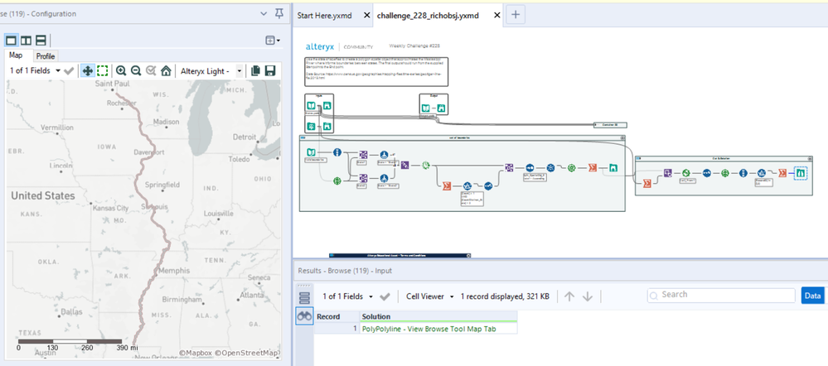Click the results fields checkmark icon

[385, 296]
